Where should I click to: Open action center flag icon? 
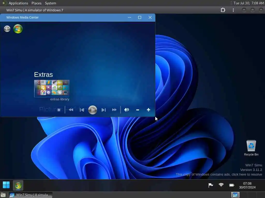point(211,185)
